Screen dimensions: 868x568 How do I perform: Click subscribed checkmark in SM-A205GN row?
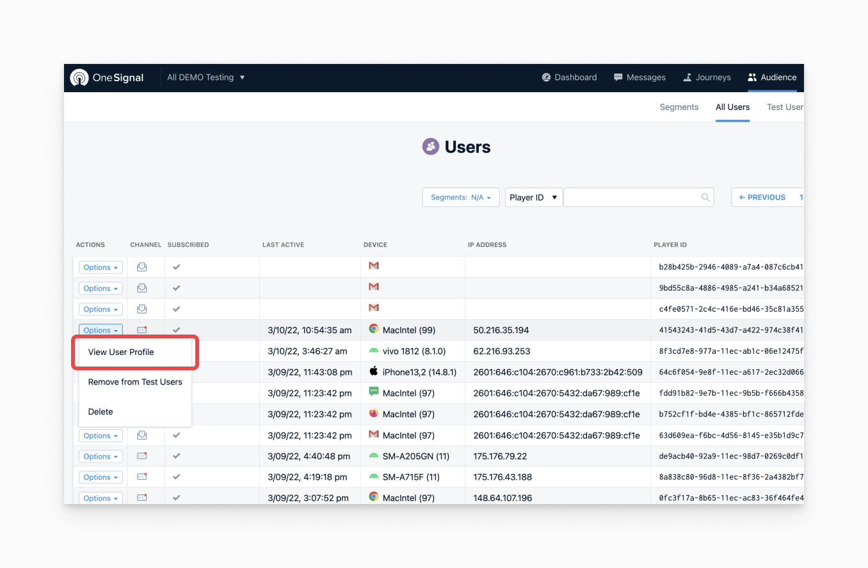tap(177, 456)
